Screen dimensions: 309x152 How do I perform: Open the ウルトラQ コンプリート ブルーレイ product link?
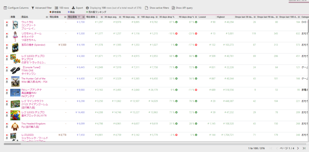29,25
